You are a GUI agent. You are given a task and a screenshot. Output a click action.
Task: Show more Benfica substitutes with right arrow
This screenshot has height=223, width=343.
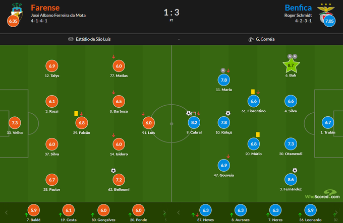(336, 212)
